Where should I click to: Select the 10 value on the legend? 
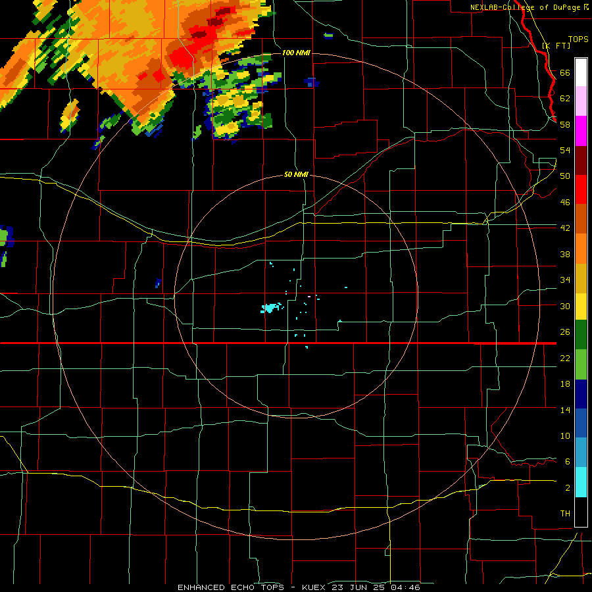[x=565, y=435]
